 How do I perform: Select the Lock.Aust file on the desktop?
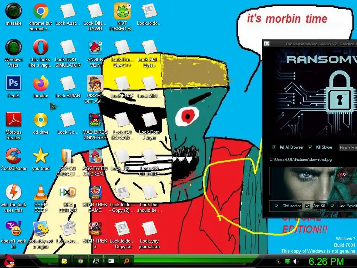(x=68, y=11)
